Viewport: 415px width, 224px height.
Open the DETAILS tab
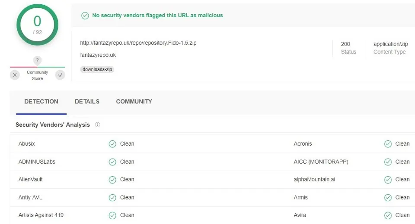(87, 102)
